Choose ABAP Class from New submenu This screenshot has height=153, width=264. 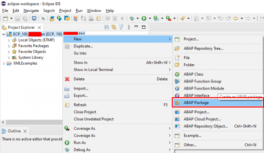click(217, 74)
